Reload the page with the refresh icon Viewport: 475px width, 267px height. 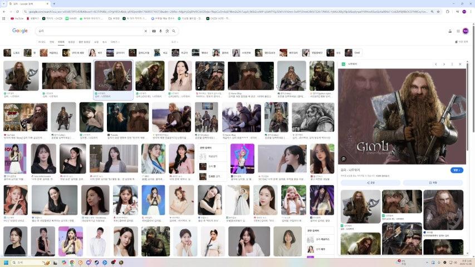(17, 12)
